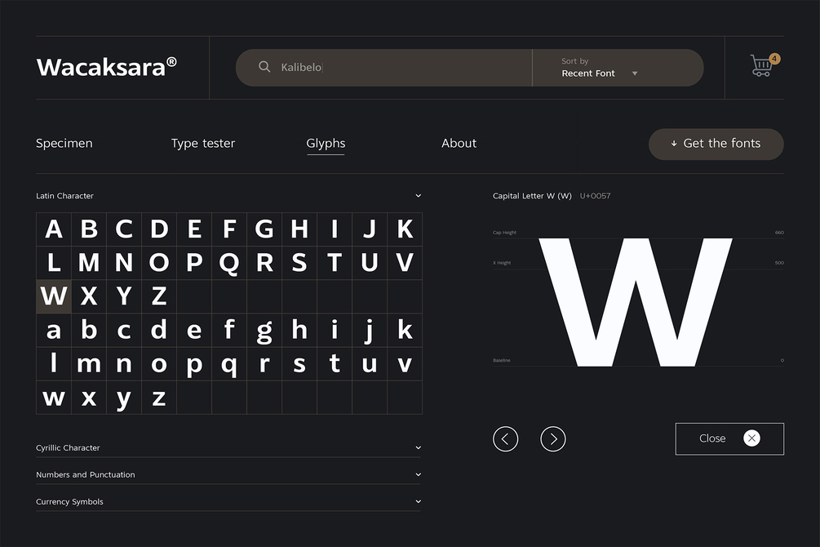Expand the Currency Symbols section

click(x=228, y=501)
